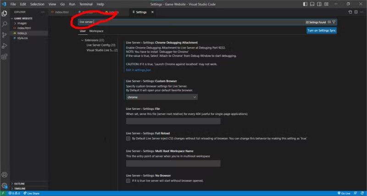
Task: Click Go Live in the status bar
Action: pyautogui.click(x=344, y=193)
